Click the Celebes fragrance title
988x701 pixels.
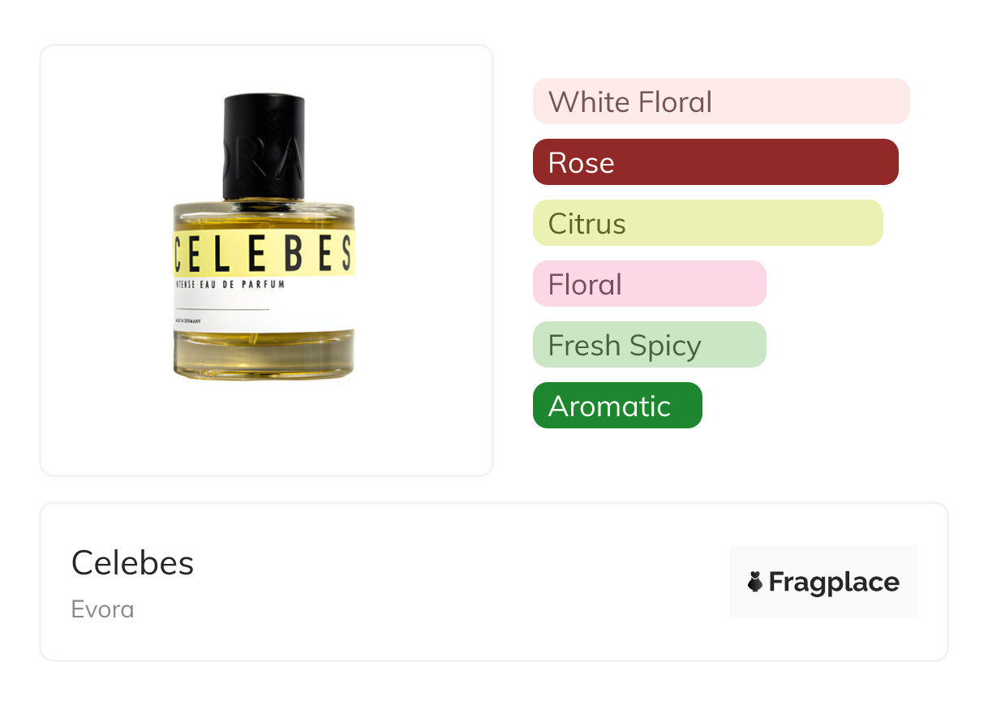click(x=133, y=562)
